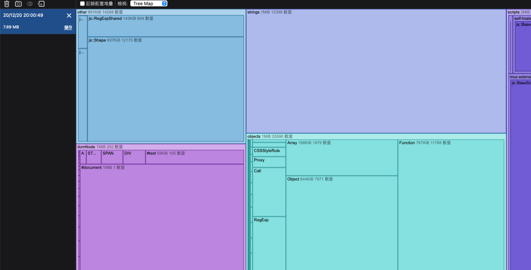Viewport: 531px width, 270px height.
Task: Select the Function 767KiB block
Action: coord(451,205)
